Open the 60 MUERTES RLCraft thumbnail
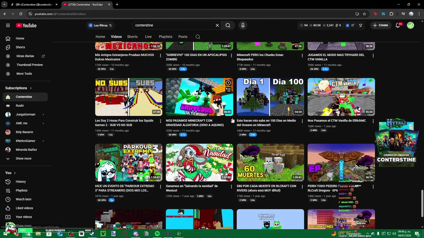The width and height of the screenshot is (424, 238). pos(270,162)
